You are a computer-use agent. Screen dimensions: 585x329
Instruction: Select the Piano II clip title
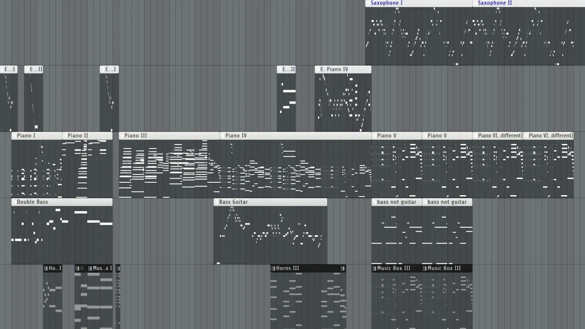pyautogui.click(x=78, y=136)
